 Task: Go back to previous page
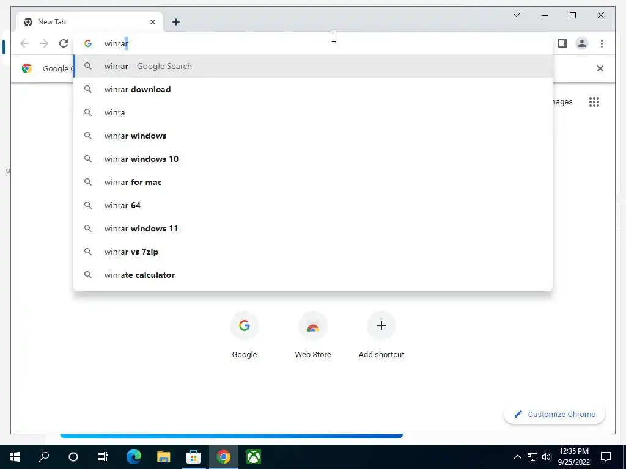[x=24, y=43]
